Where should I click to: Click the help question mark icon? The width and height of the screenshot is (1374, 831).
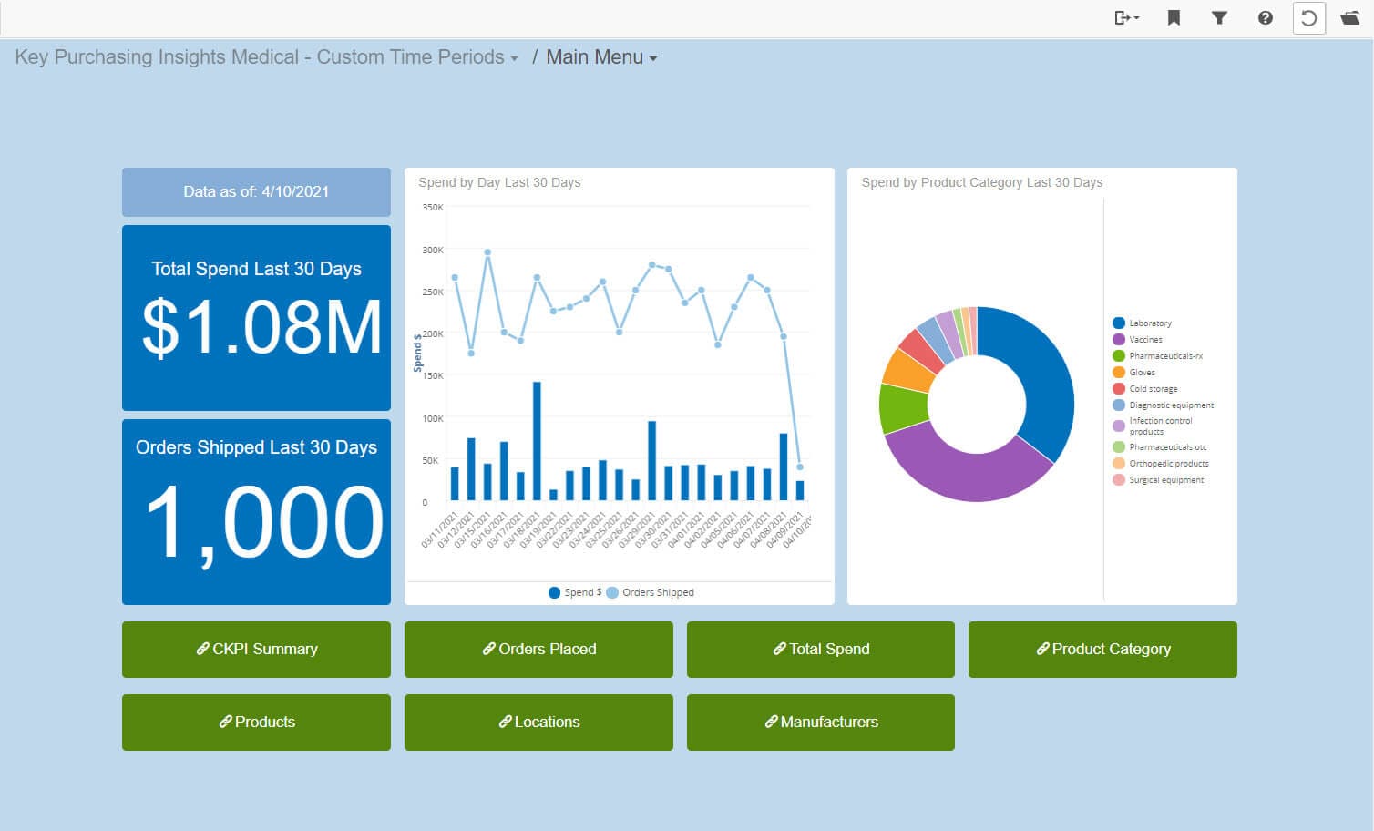pyautogui.click(x=1265, y=17)
